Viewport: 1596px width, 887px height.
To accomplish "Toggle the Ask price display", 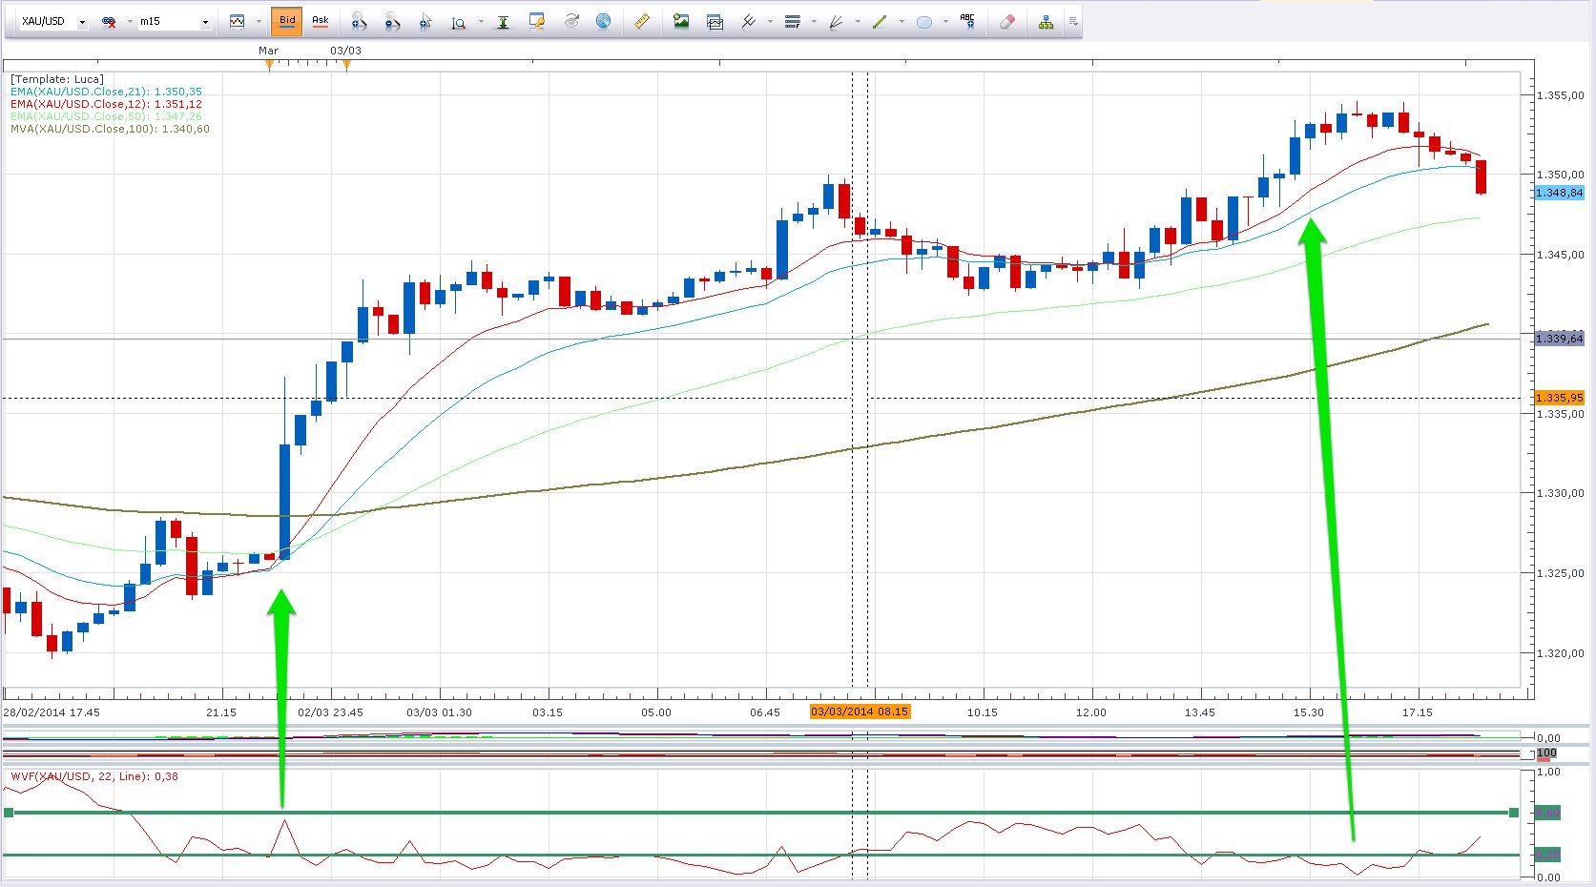I will (321, 21).
